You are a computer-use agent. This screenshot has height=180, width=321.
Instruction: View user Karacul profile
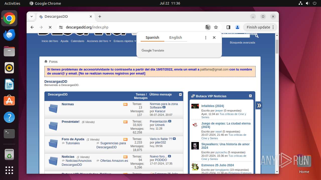(x=160, y=111)
